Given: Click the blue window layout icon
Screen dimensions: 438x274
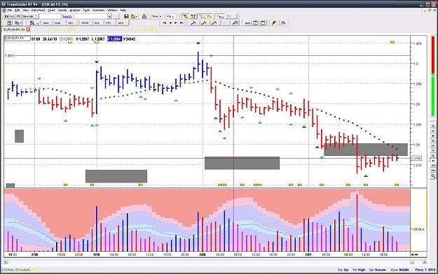Looking at the screenshot, I should pos(255,23).
